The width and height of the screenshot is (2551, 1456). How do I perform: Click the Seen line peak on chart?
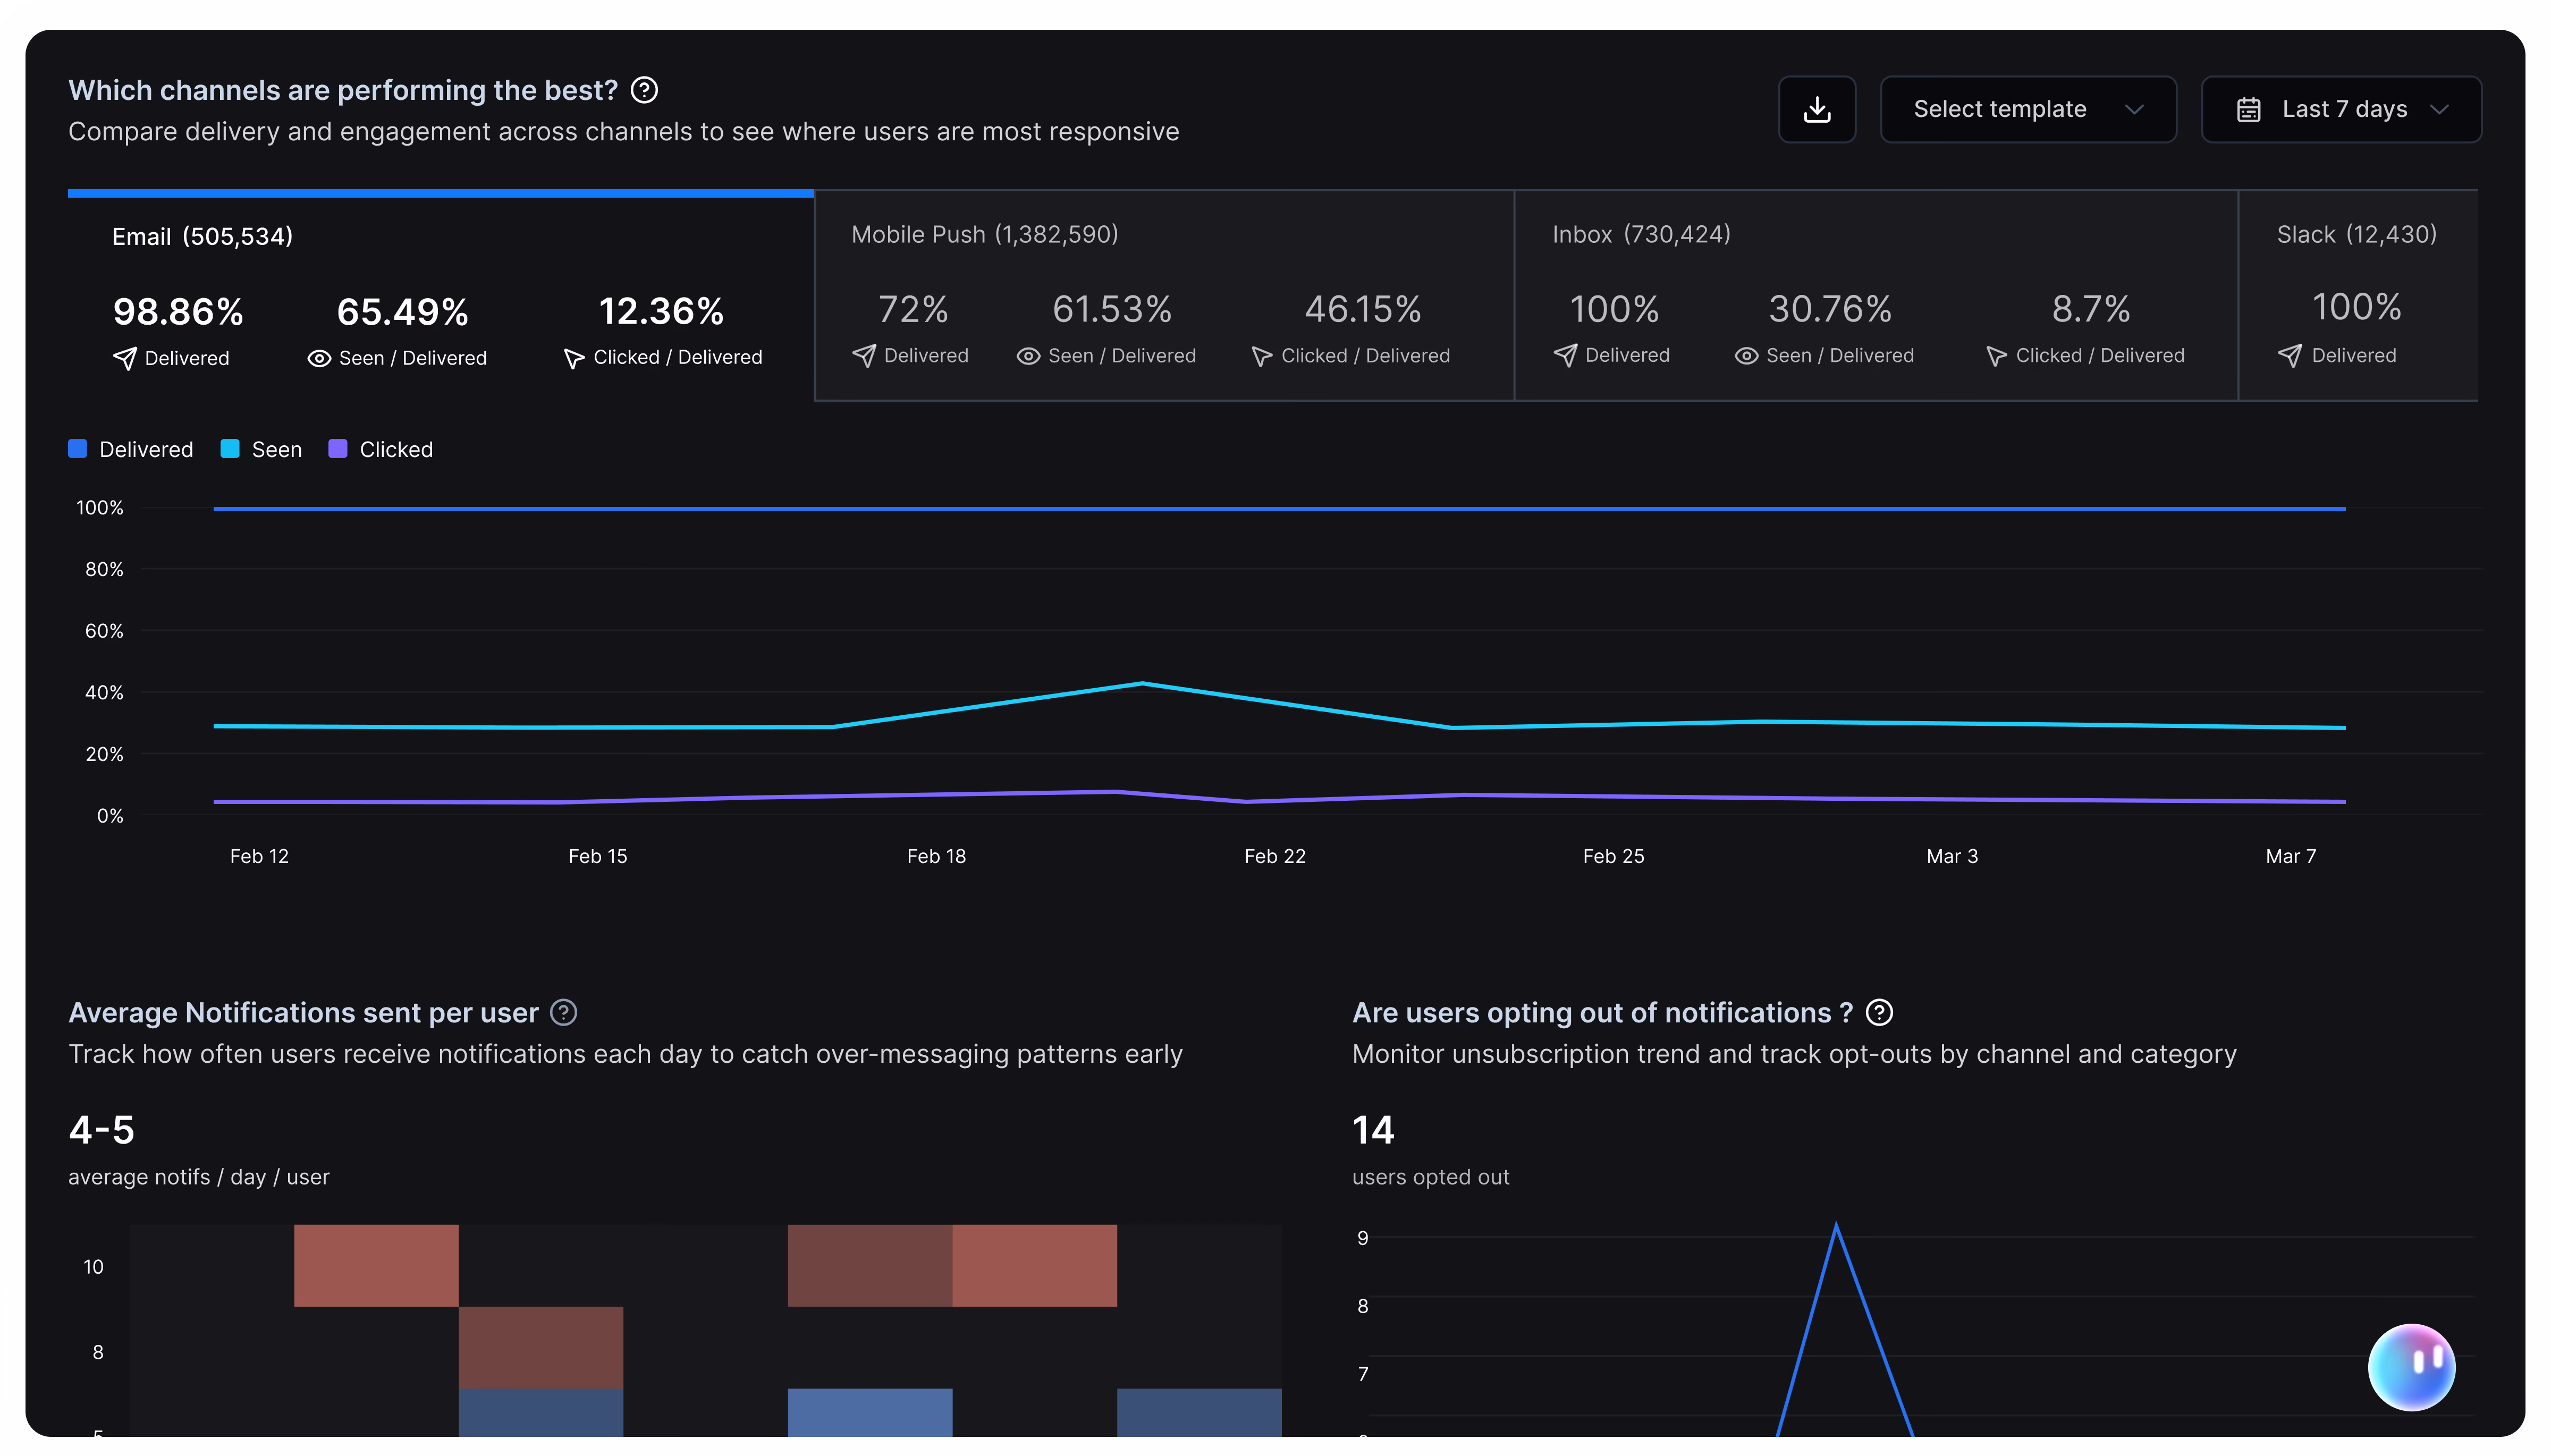[1142, 684]
